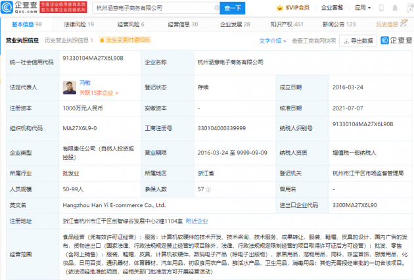Click the SVIP crown icon

click(279, 8)
